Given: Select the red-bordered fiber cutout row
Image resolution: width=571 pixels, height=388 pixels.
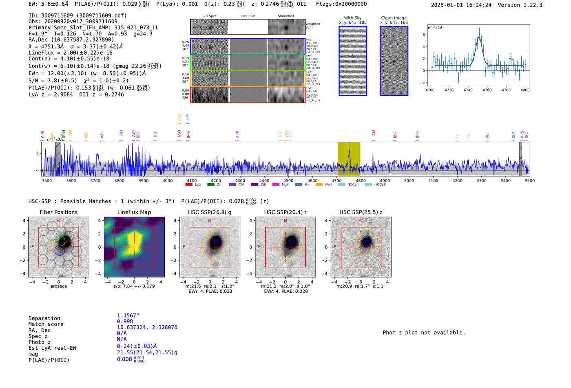Looking at the screenshot, I should coord(248,95).
